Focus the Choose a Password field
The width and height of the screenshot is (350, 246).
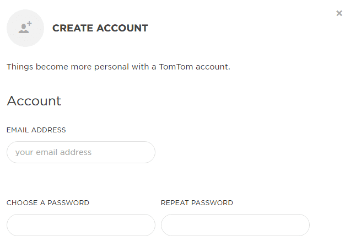81,225
